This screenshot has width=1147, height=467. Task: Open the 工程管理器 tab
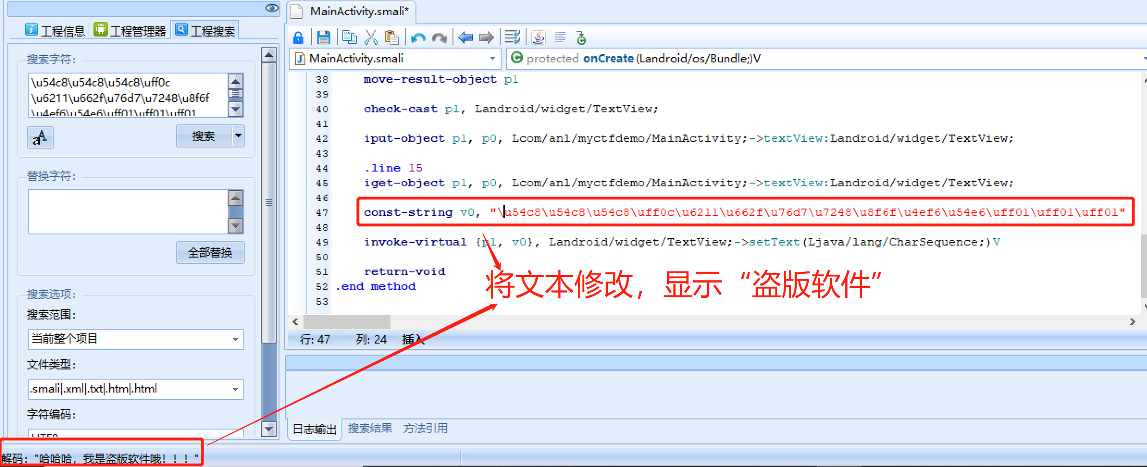(x=130, y=31)
